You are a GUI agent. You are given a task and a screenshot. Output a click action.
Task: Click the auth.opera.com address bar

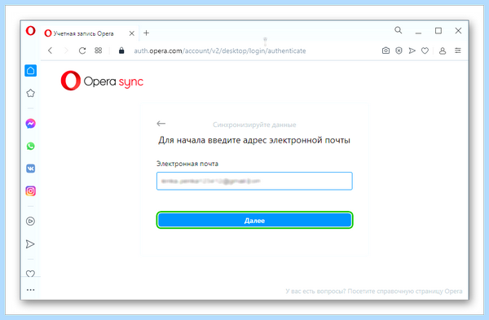pos(220,50)
